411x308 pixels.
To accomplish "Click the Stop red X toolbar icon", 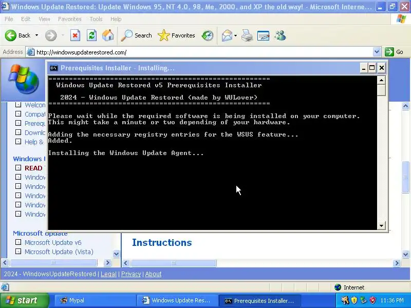I will (75, 35).
